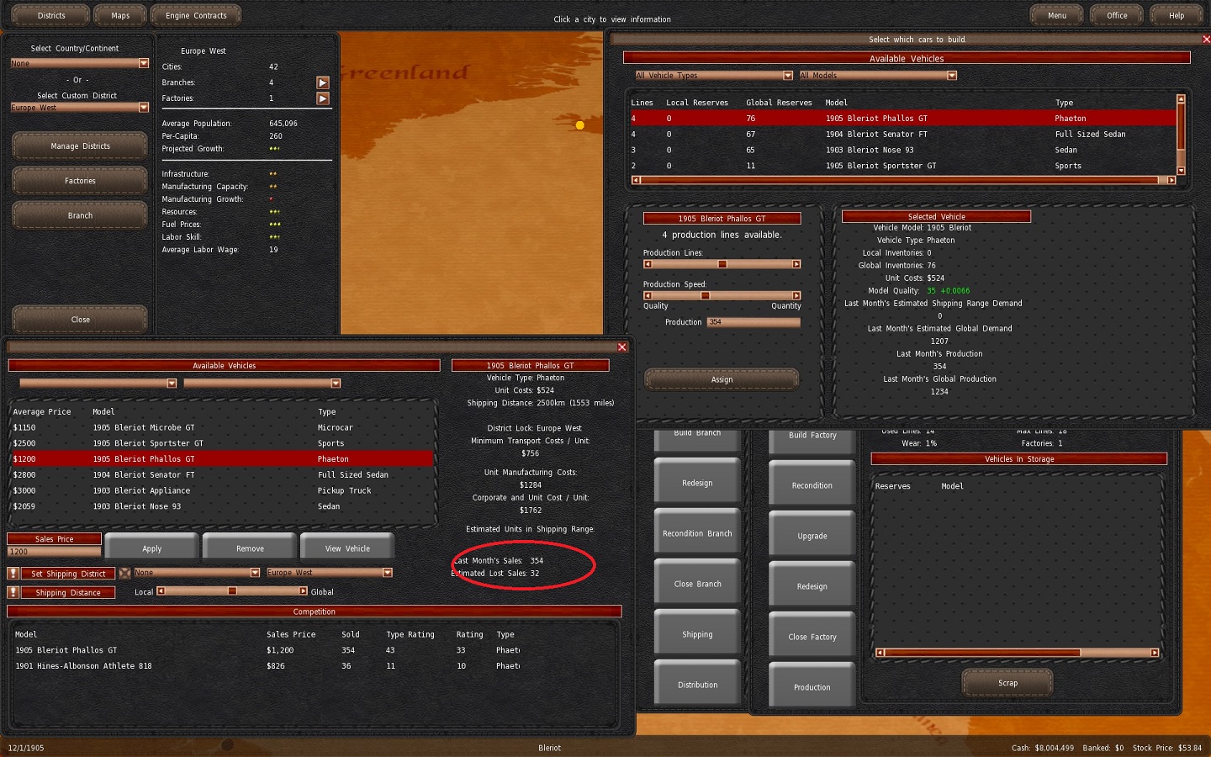1211x757 pixels.
Task: Expand the All Vehicle Types dropdown
Action: pyautogui.click(x=787, y=76)
